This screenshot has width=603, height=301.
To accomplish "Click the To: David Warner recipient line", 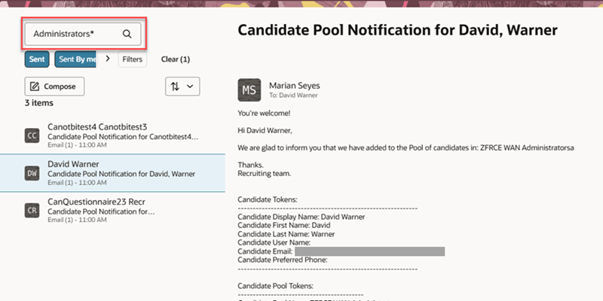I will [x=292, y=96].
